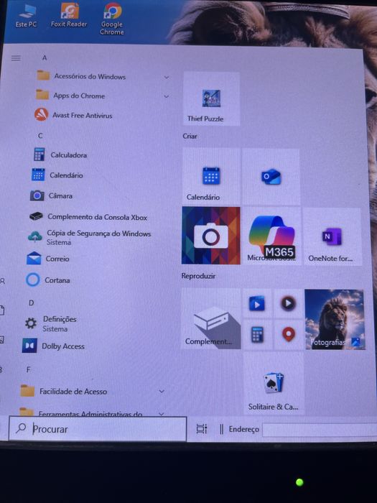Launch the Correio mail app
377x503 pixels.
[x=48, y=259]
